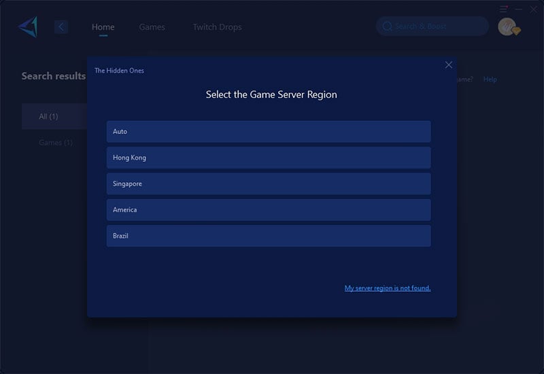The height and width of the screenshot is (374, 544).
Task: Close the main application window
Action: tap(533, 10)
